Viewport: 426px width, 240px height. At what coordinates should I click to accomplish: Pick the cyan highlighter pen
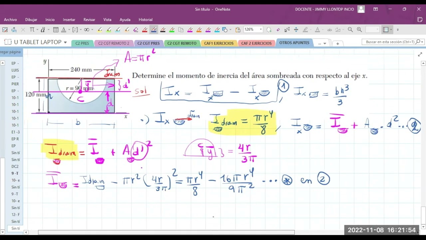118,30
